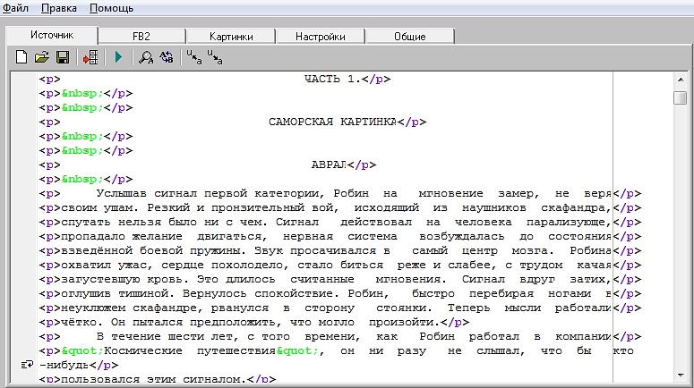The image size is (694, 388).
Task: Switch to the Общие tab
Action: coord(410,37)
